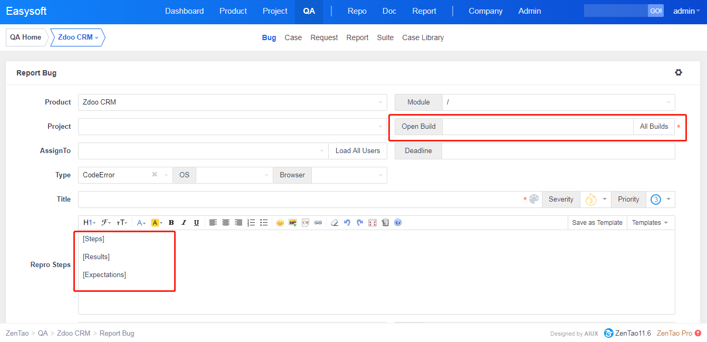Insert an emoticon in repro steps
This screenshot has height=342, width=707.
point(280,223)
